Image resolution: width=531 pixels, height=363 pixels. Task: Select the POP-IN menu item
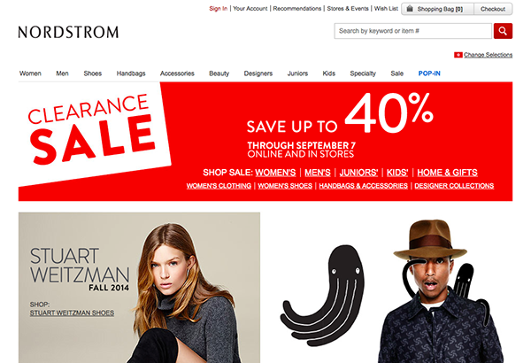point(429,73)
